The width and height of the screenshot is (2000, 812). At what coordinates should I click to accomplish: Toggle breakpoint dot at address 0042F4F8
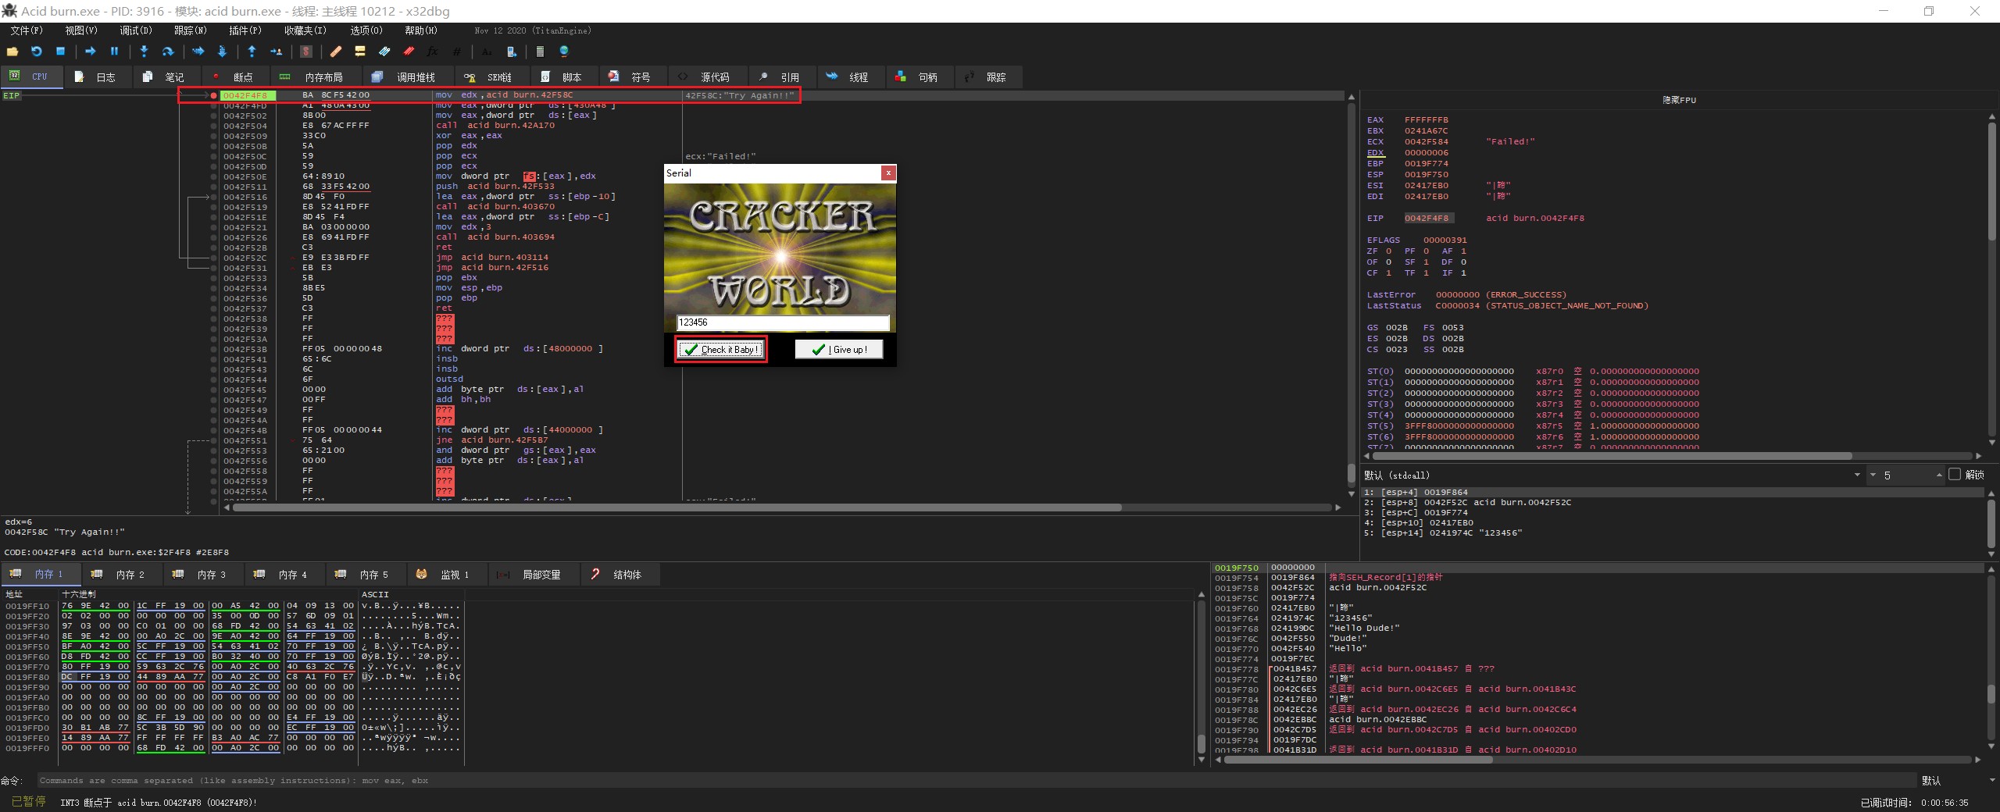pyautogui.click(x=213, y=95)
